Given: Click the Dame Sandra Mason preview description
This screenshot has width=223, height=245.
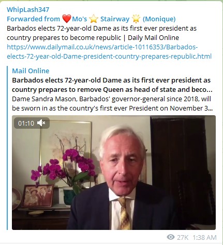Looking at the screenshot, I should point(112,103).
